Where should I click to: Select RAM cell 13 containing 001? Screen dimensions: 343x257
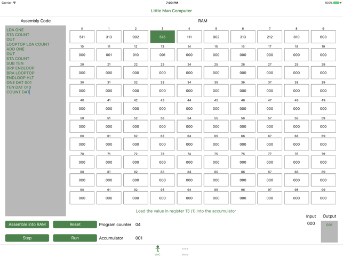[x=162, y=55]
